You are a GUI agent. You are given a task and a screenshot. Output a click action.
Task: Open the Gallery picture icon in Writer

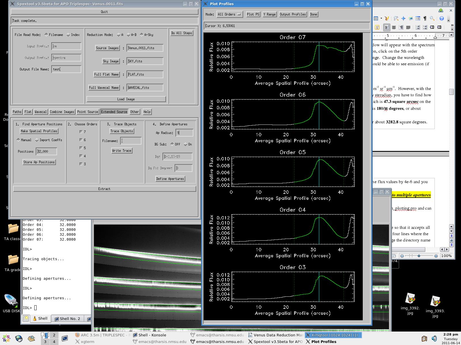[x=410, y=18]
